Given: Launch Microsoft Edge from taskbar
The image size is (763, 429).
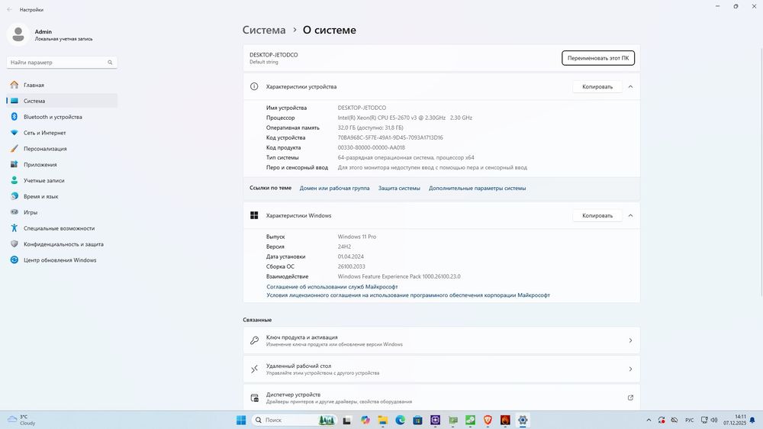Looking at the screenshot, I should (x=400, y=421).
